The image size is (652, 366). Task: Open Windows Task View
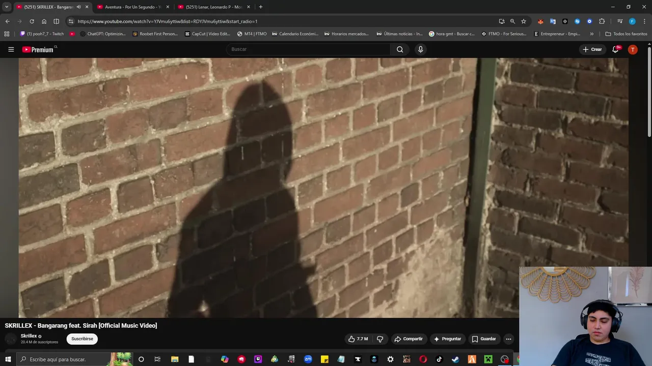(157, 359)
